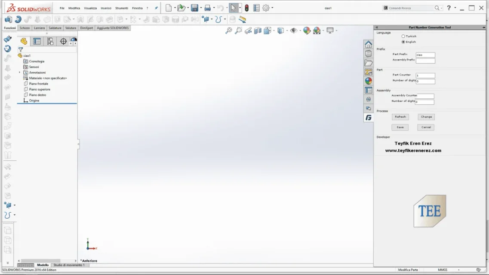Click the Extruded Boss/Base tool icon

point(8,19)
